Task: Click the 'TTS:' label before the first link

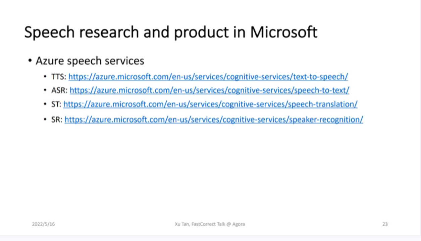Action: point(59,77)
